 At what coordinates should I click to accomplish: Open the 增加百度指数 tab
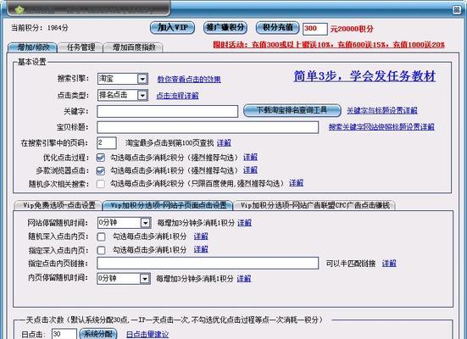(x=133, y=47)
